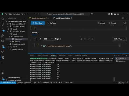Collapse DocumentDB - AWS connection
129x96 pixels.
[x=8, y=26]
